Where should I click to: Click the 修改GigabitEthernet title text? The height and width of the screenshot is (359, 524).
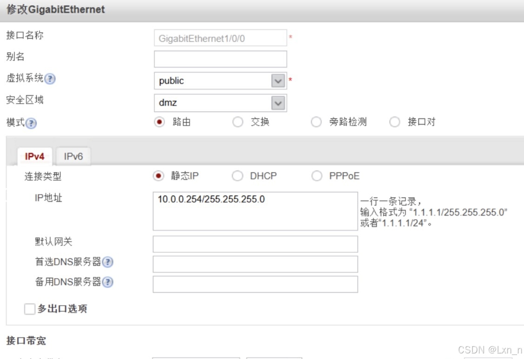coord(55,9)
